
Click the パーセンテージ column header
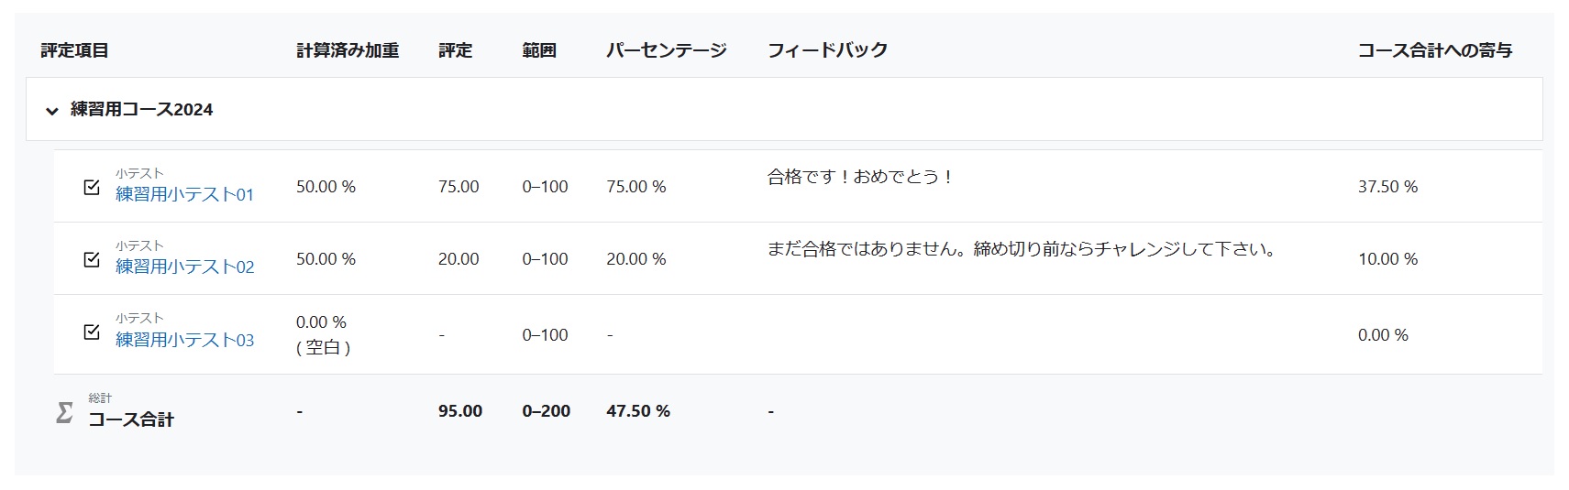tap(667, 50)
